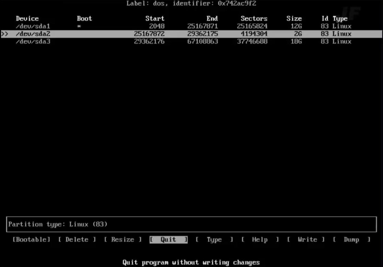Click the quit program status message
This screenshot has height=267, width=383.
point(191,263)
